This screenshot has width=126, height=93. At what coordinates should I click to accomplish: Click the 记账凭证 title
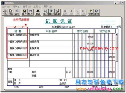click(x=59, y=21)
